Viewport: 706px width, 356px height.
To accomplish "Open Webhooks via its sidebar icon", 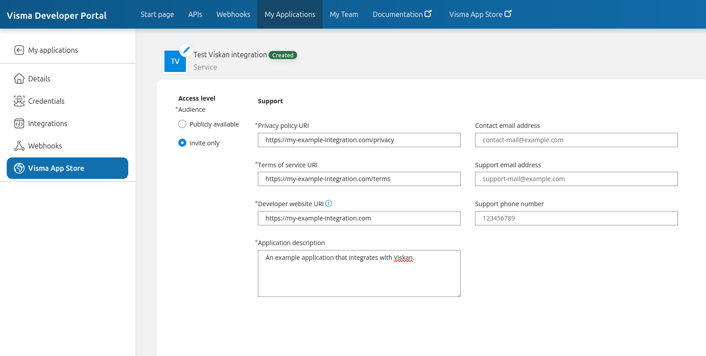I will [x=19, y=146].
